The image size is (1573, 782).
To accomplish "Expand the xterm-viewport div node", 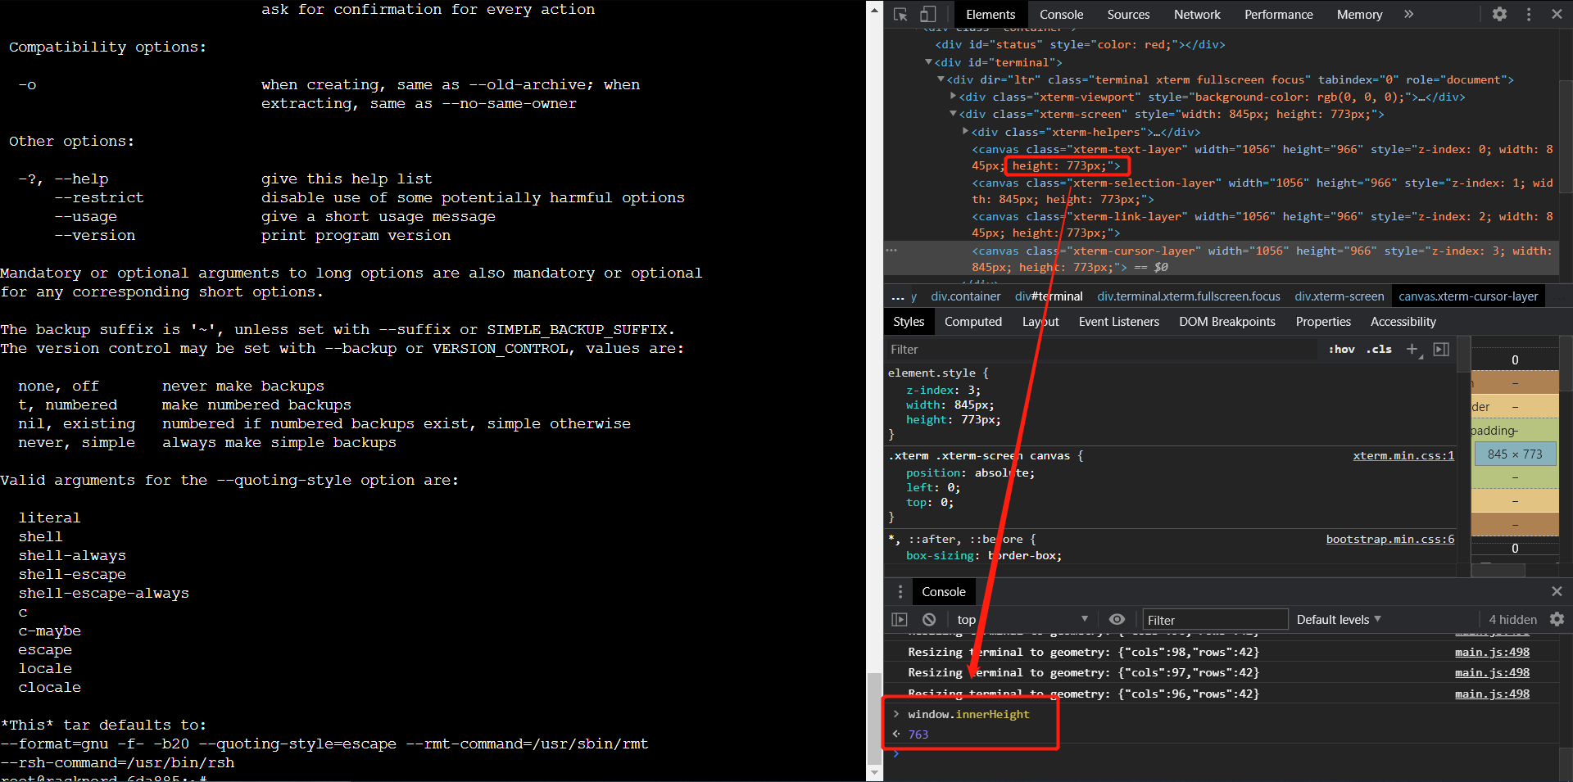I will click(953, 97).
